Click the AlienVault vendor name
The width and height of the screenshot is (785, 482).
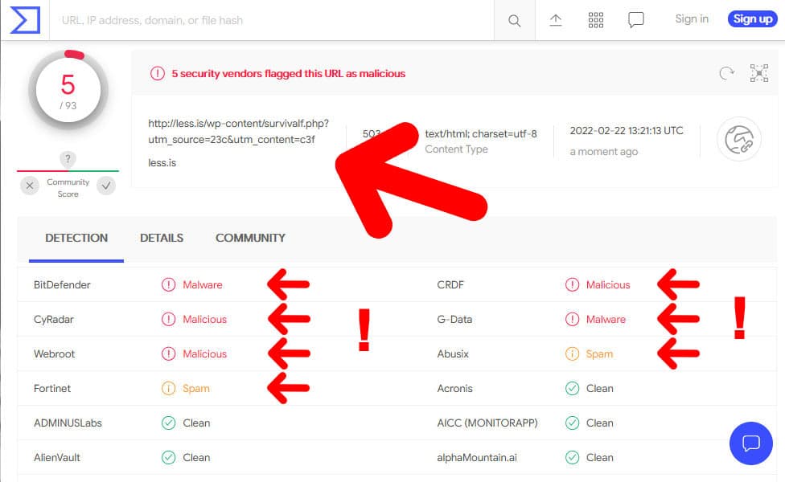[x=56, y=457]
